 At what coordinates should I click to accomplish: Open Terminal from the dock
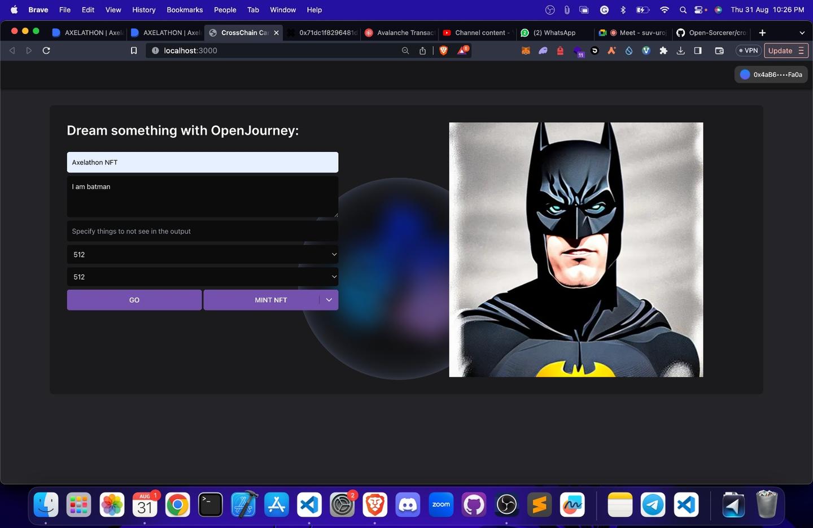coord(211,504)
